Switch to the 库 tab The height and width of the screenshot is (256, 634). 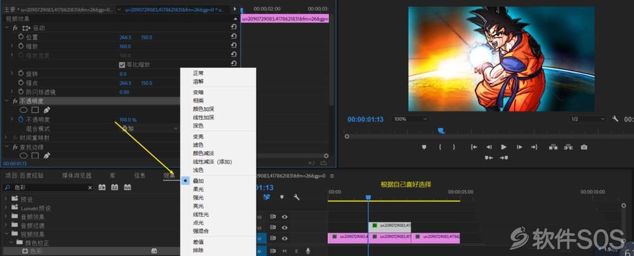[x=113, y=176]
